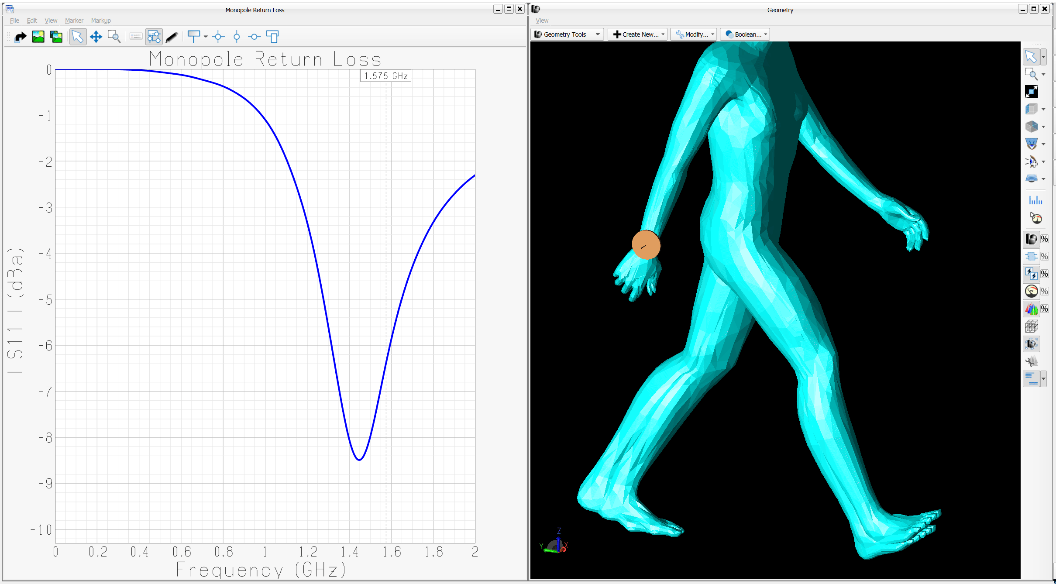Click the XYZ axis orientation triad
The image size is (1056, 584).
[554, 542]
